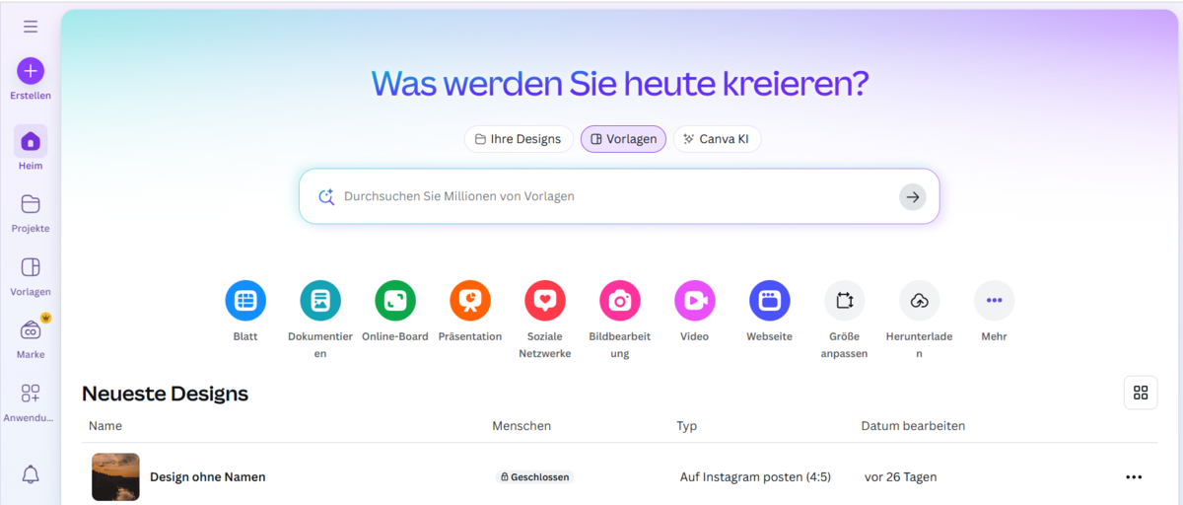Viewport: 1183px width, 505px height.
Task: Open the Bildbearbeitung camera icon
Action: 620,301
